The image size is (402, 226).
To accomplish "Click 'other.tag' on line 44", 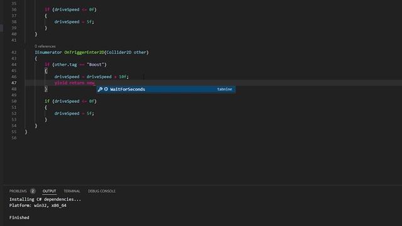I will pyautogui.click(x=65, y=65).
